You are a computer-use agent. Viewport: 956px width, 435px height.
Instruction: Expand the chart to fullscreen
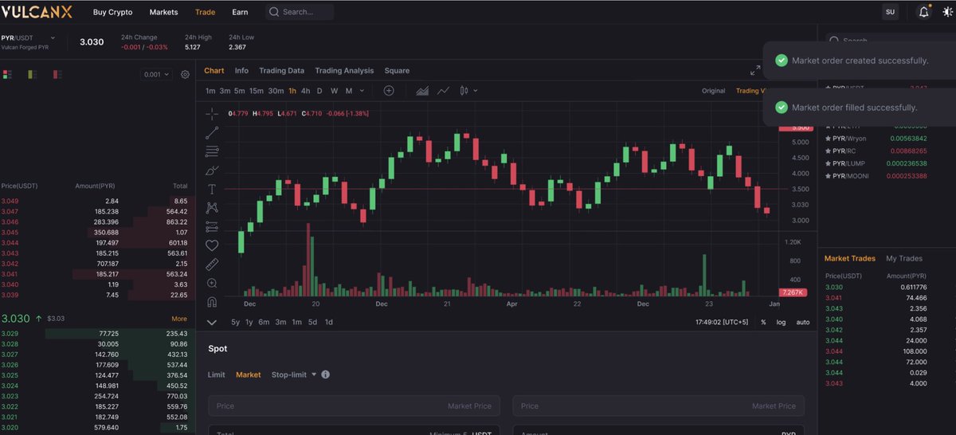755,71
